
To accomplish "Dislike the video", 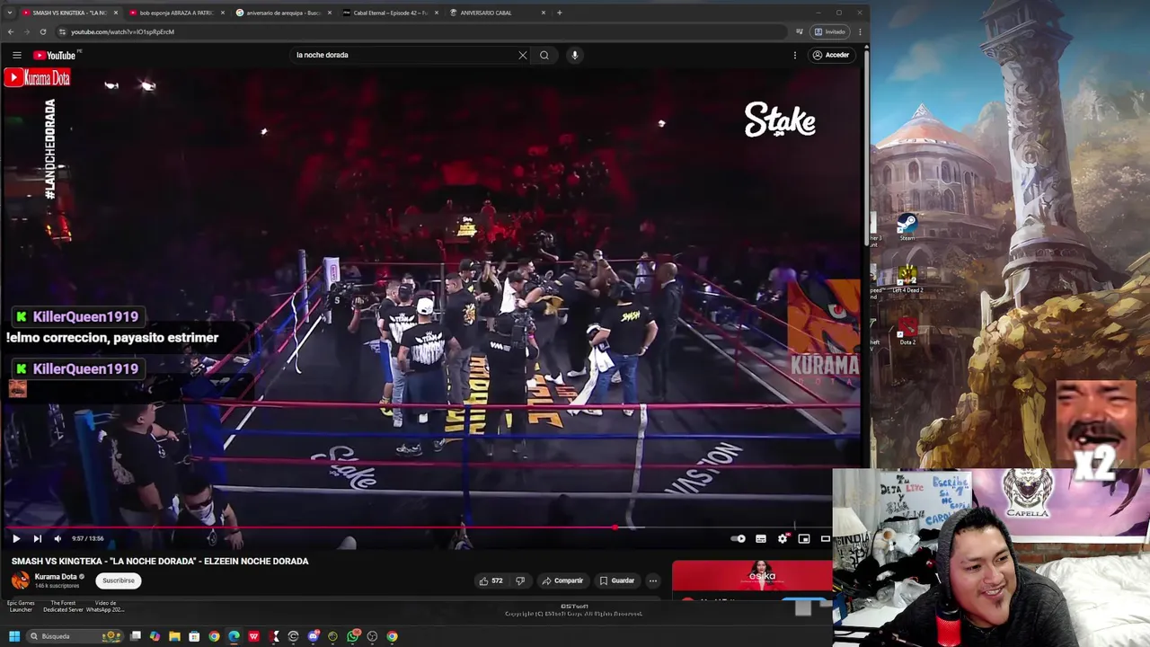I will tap(519, 581).
